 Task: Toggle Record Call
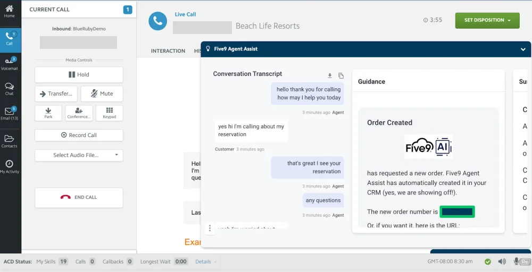(79, 135)
